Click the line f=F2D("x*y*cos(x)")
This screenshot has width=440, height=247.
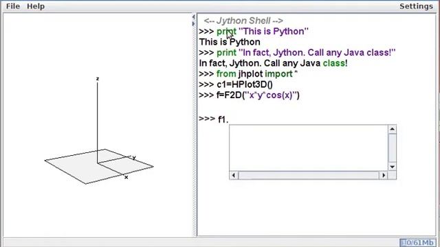(249, 95)
